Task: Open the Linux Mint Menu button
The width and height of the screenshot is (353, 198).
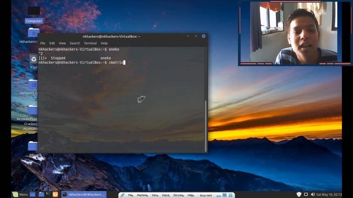Action: tap(20, 194)
